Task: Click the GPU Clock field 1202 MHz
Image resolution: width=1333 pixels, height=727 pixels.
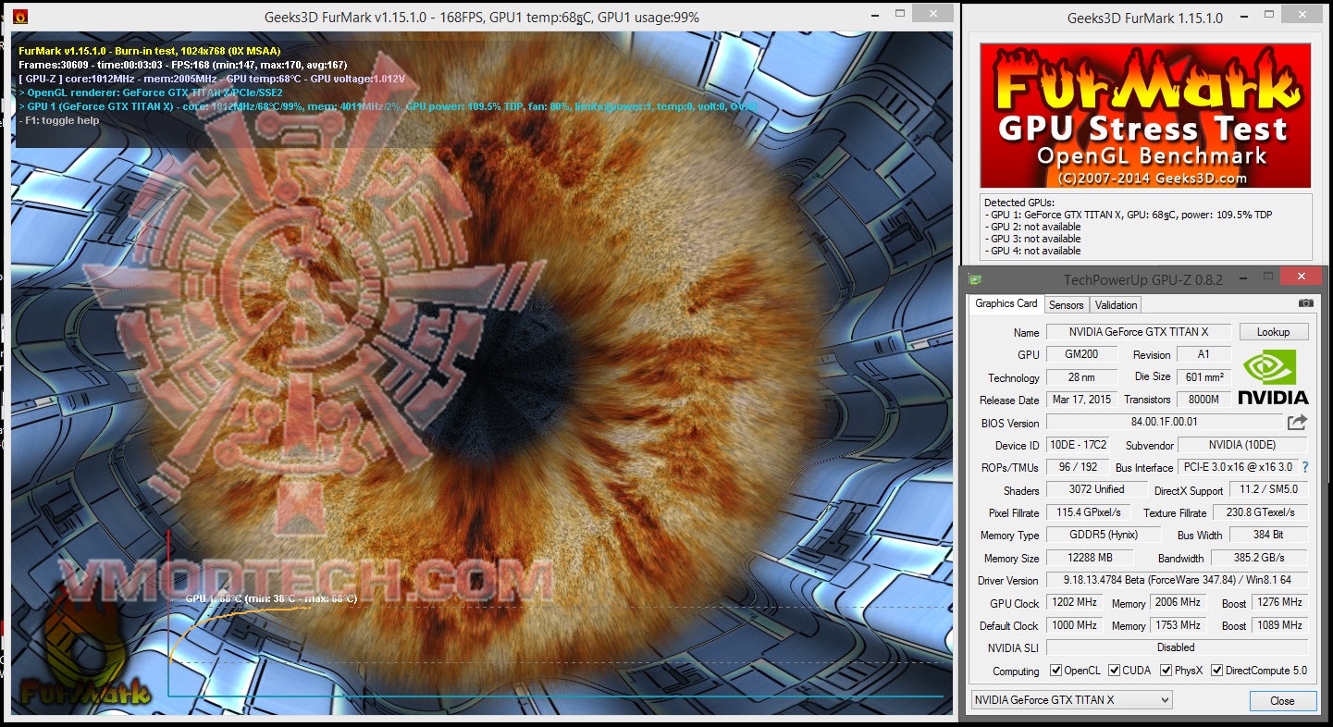Action: (x=1075, y=603)
